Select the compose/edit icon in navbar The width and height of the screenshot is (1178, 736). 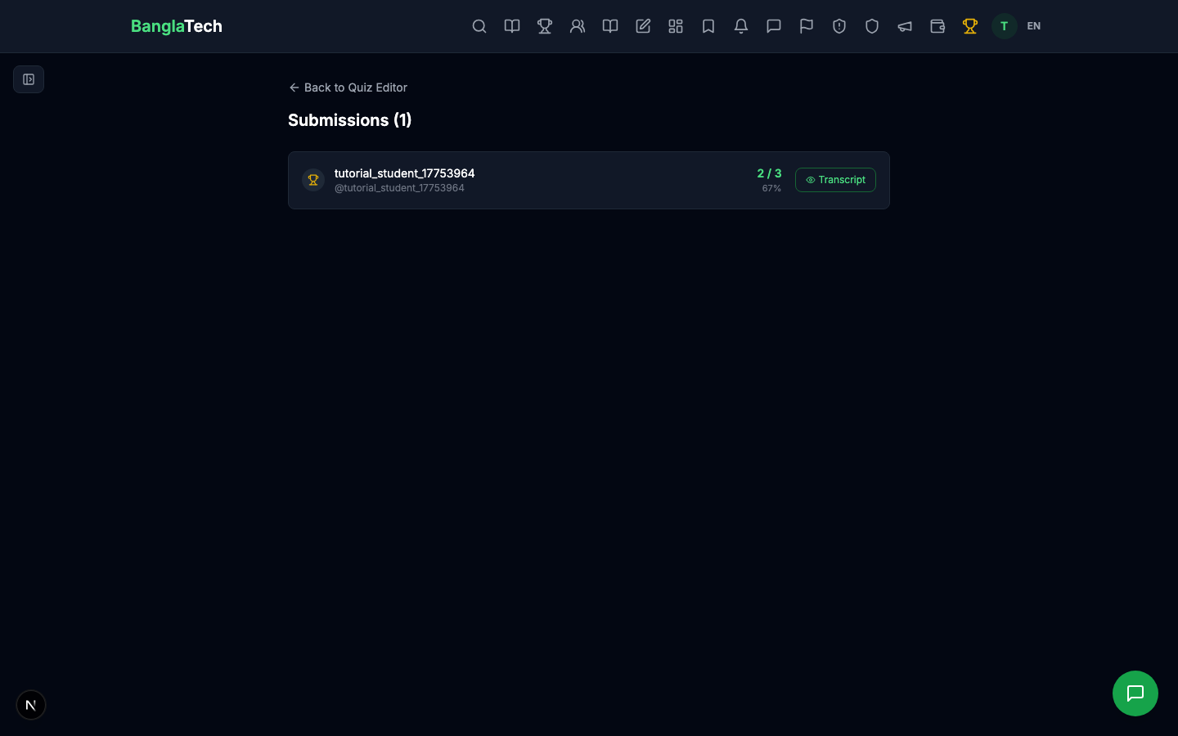pos(643,26)
